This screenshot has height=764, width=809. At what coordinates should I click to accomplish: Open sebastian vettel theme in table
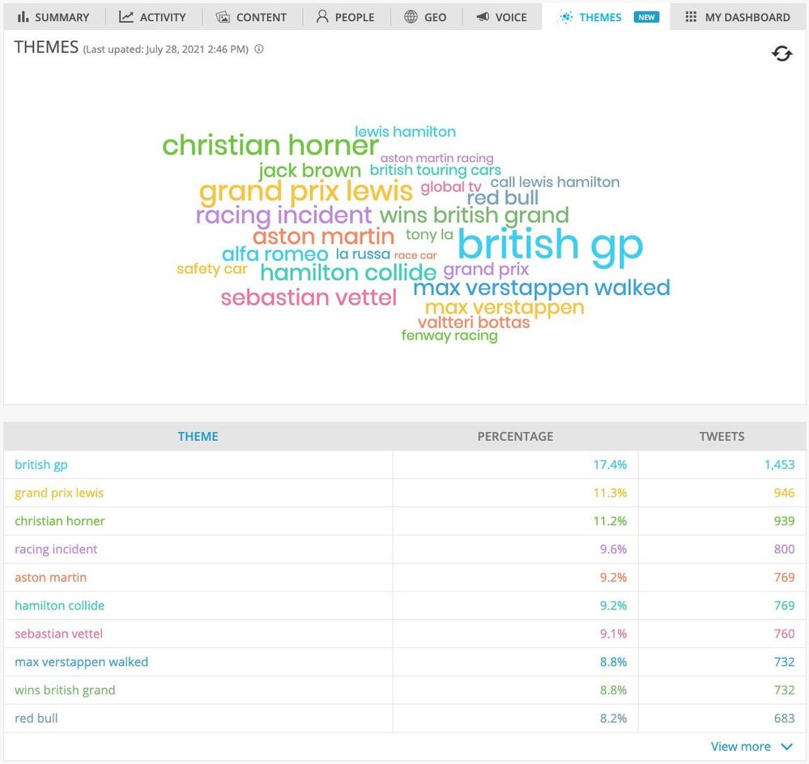click(59, 634)
